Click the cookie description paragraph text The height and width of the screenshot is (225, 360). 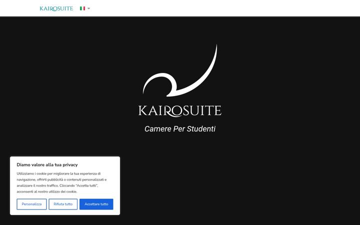62,182
